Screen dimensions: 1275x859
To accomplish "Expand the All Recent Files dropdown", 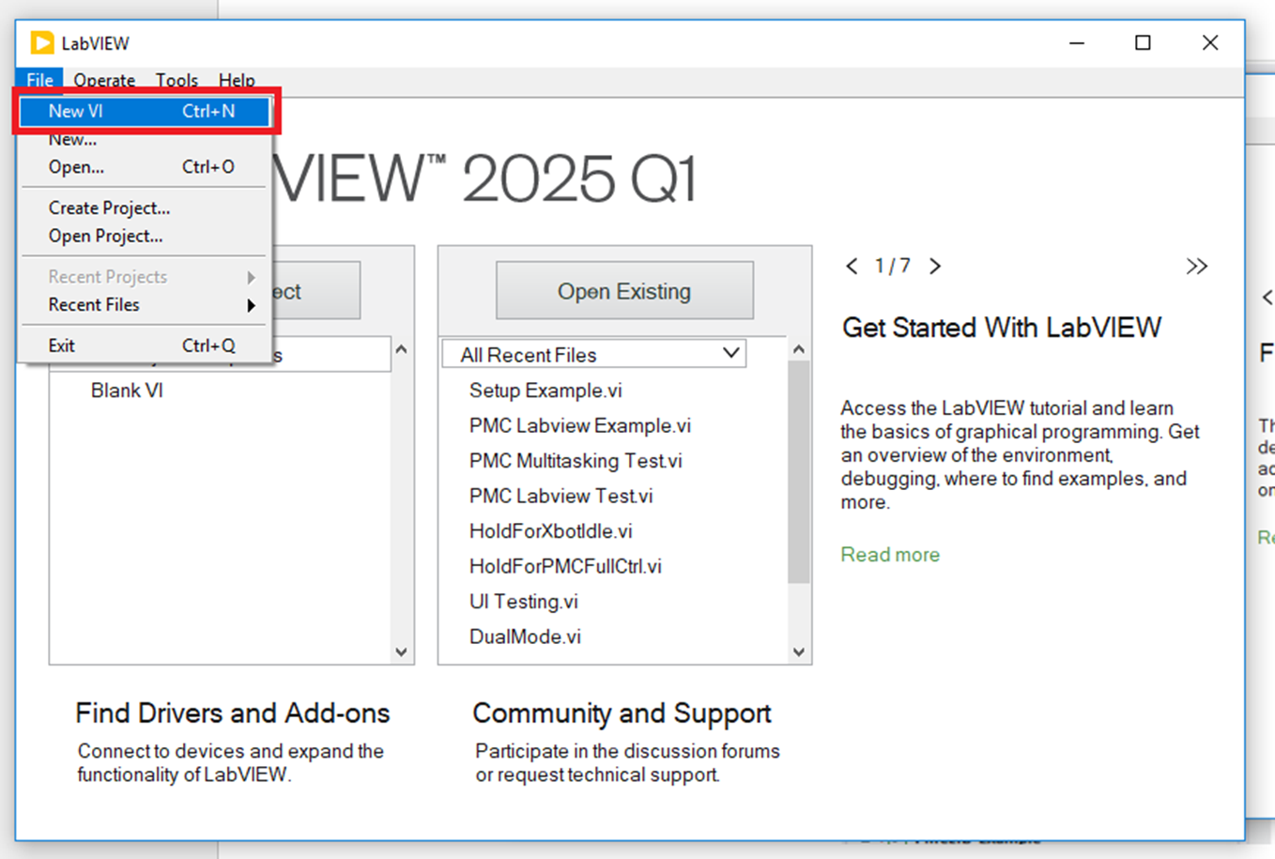I will tap(730, 354).
